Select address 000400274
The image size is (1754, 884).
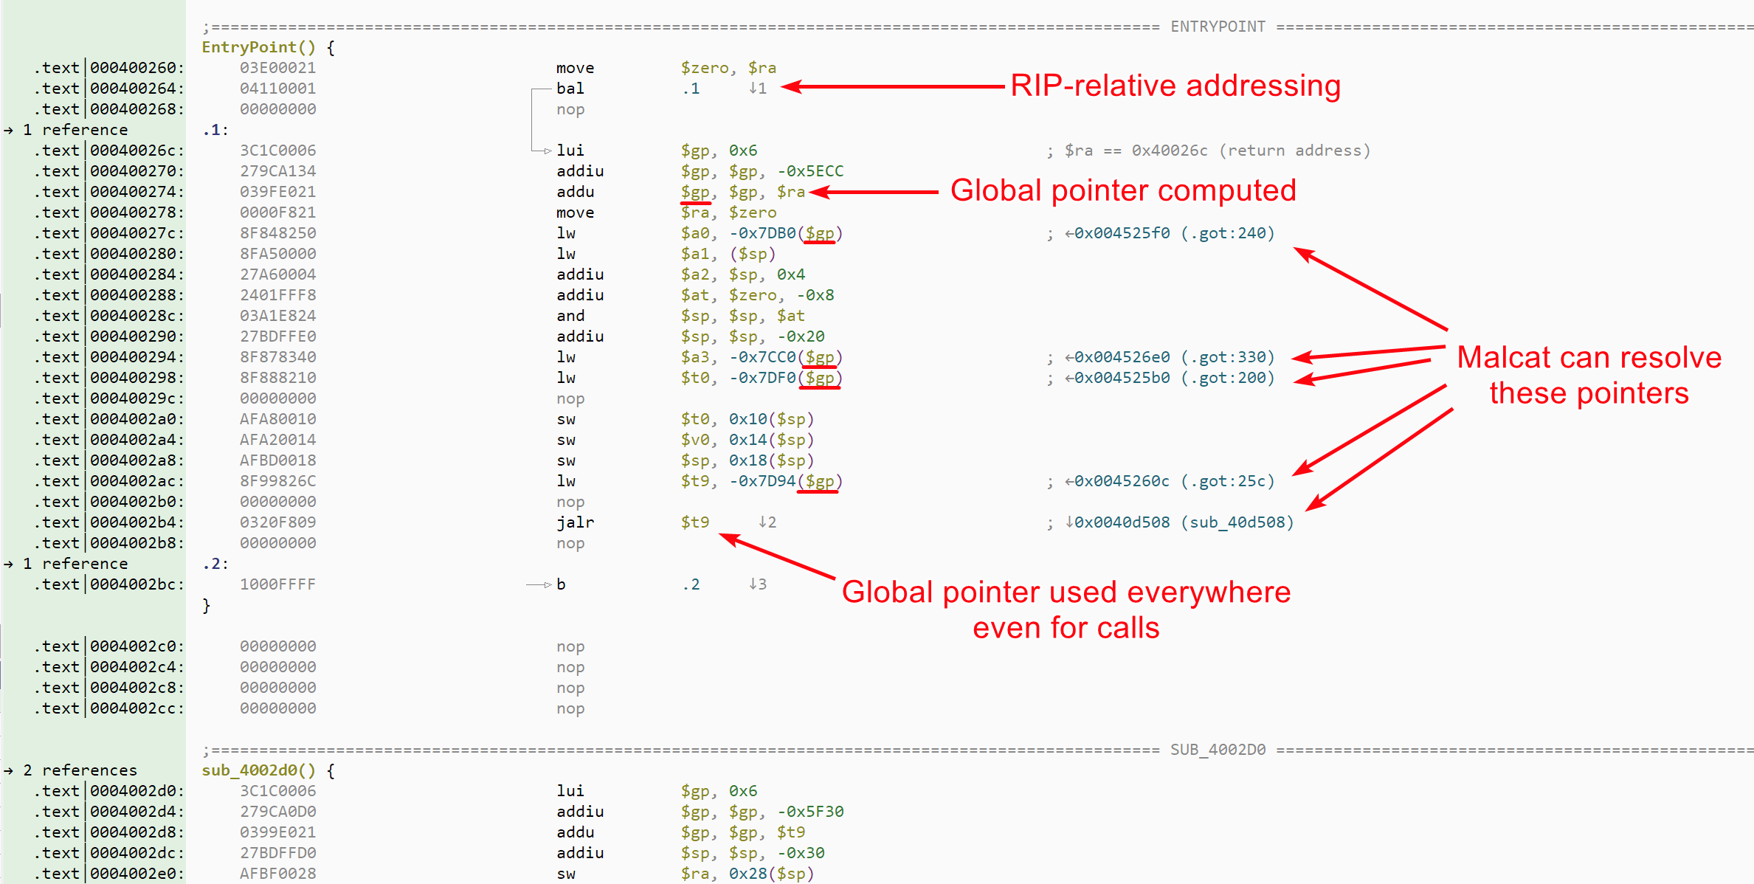[137, 192]
